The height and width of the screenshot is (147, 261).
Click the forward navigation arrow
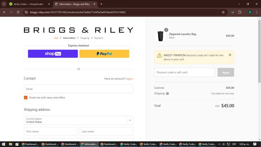click(x=11, y=12)
